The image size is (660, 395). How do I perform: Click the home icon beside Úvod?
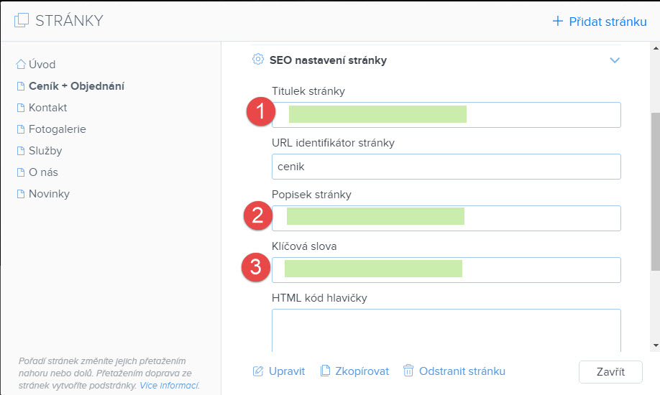21,64
